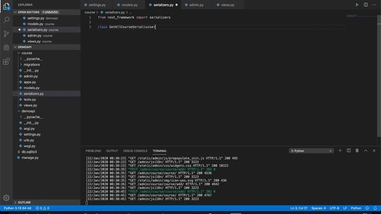381x214 pixels.
Task: Open the Run and Debug view icon
Action: 7,48
